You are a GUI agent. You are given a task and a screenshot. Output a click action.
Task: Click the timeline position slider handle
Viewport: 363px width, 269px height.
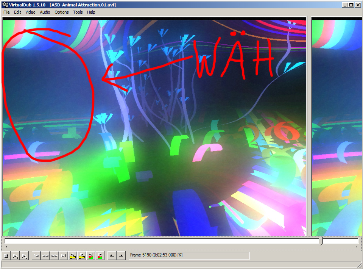point(321,241)
